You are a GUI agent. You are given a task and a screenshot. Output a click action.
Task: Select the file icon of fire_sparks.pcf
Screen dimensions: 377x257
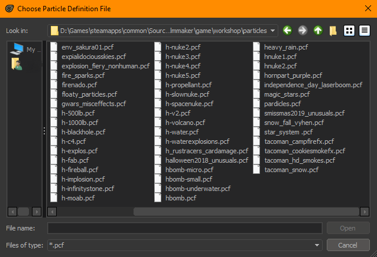coord(54,75)
